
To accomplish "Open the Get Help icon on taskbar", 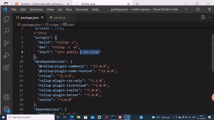I will pos(141,117).
